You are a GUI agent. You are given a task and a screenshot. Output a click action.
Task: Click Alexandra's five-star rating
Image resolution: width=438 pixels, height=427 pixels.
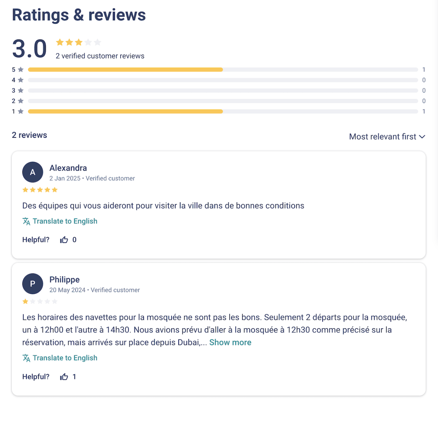click(40, 190)
